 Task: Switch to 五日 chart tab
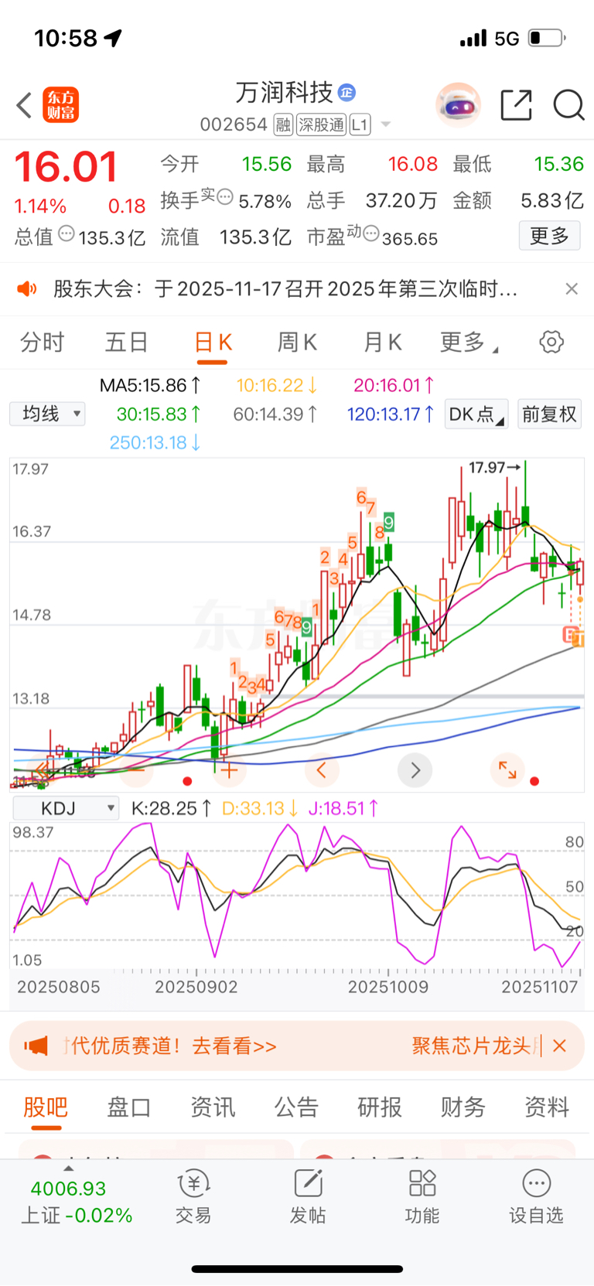(x=127, y=342)
